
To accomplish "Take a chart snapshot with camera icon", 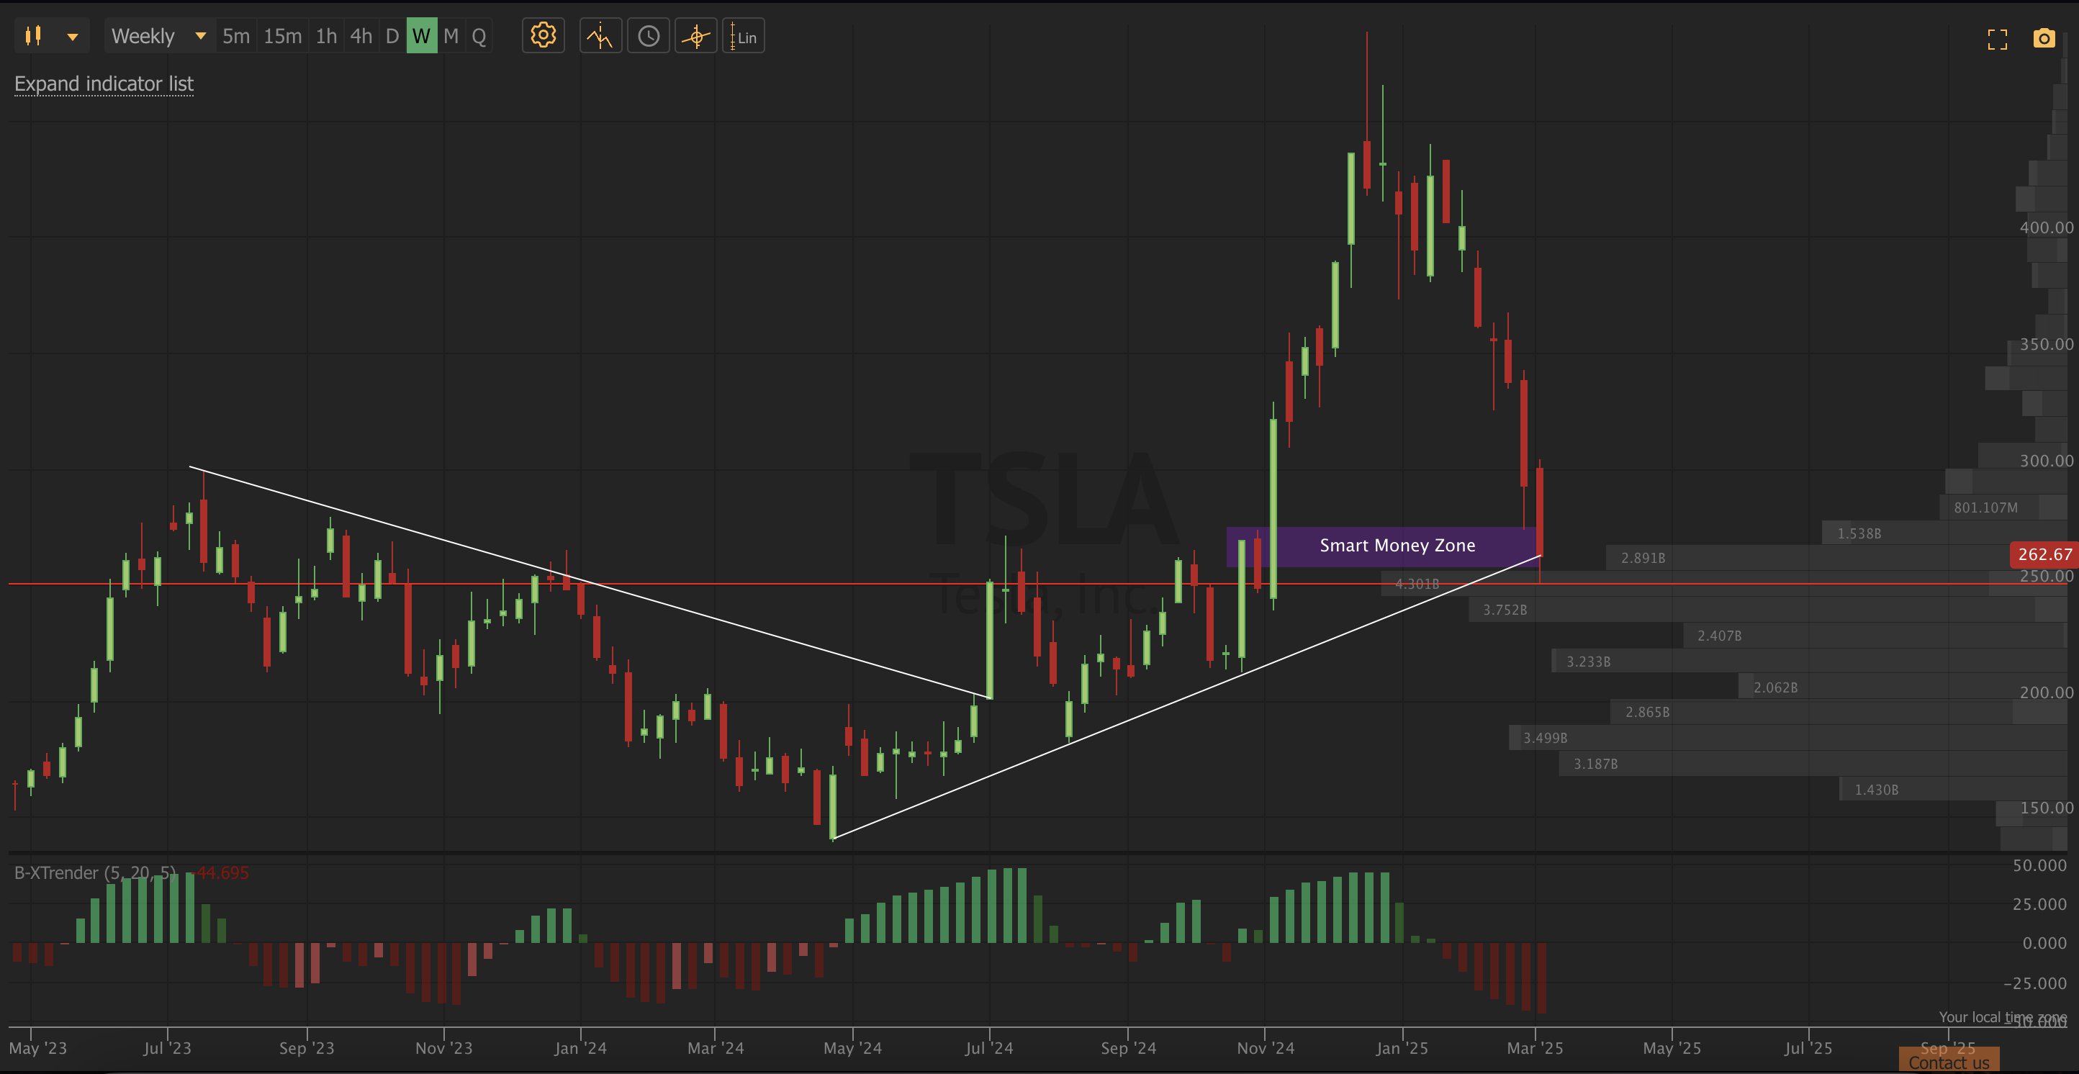I will (2044, 38).
